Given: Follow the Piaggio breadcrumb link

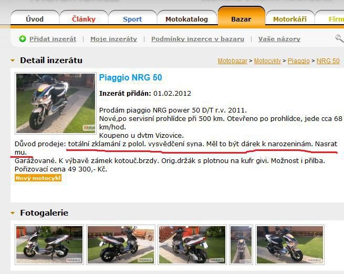Looking at the screenshot, I should coord(299,61).
